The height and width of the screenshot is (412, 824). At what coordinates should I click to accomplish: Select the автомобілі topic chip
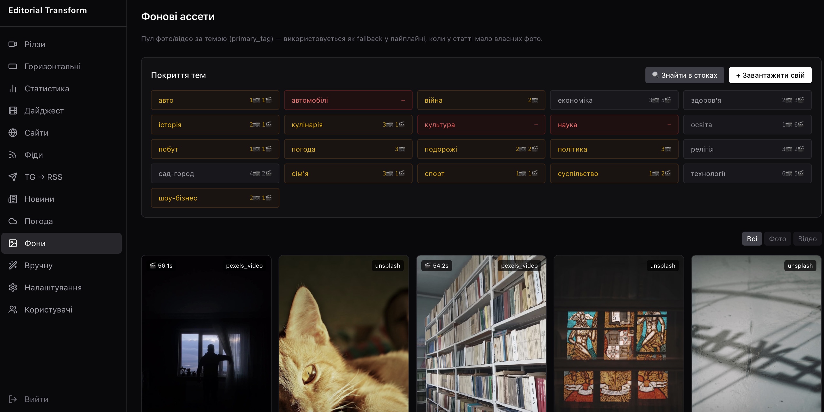coord(348,100)
